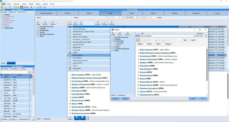Open the Linki dropdown in Notatka editor
The image size is (229, 122).
pos(194,40)
